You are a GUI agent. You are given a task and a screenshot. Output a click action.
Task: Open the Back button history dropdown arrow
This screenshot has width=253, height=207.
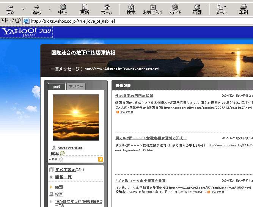click(x=24, y=9)
